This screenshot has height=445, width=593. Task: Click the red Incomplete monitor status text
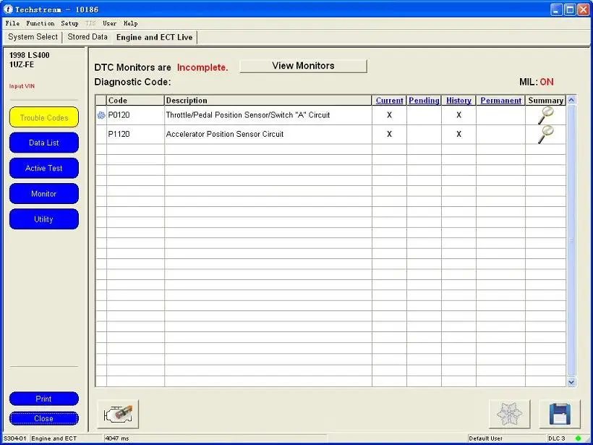pyautogui.click(x=202, y=68)
